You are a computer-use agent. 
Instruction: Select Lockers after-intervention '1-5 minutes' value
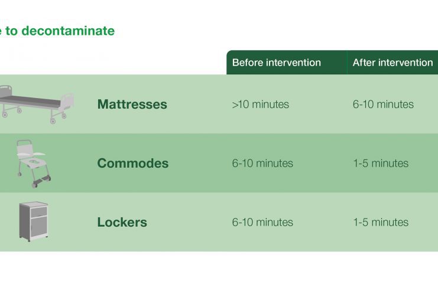coord(381,223)
